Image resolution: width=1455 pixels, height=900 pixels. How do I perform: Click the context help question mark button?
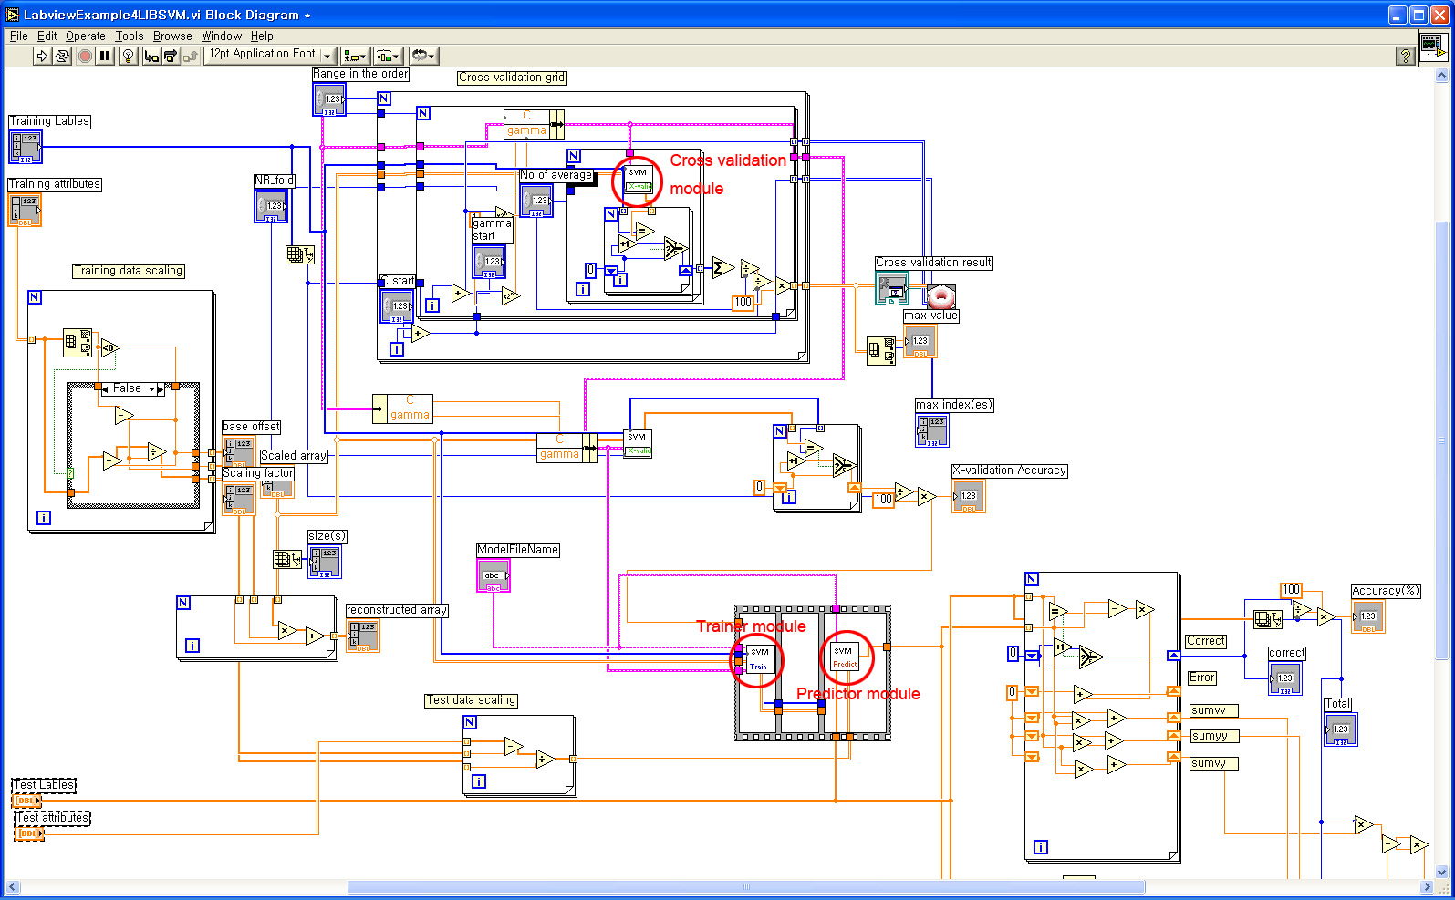pyautogui.click(x=1406, y=56)
